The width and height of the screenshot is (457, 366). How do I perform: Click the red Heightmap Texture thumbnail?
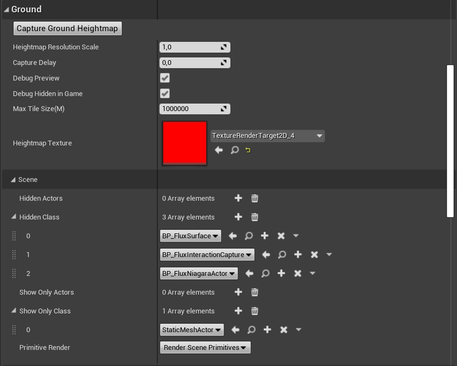[x=185, y=143]
